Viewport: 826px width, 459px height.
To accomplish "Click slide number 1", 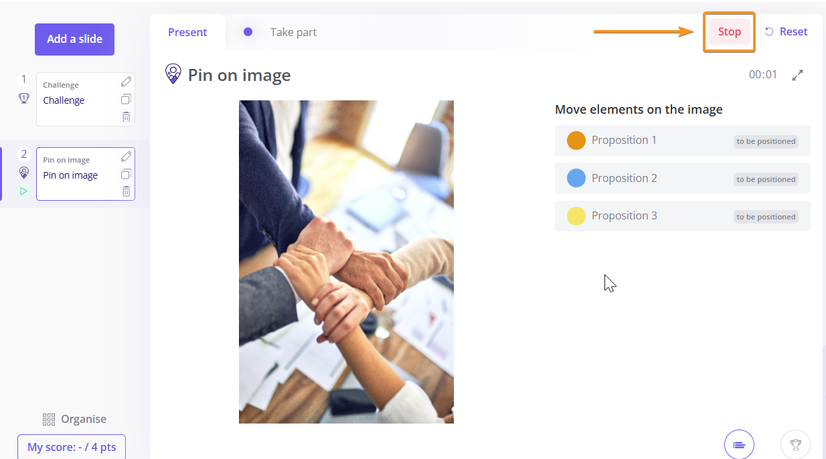I will click(24, 79).
